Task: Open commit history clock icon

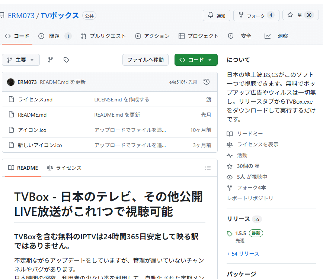Action: coord(207,82)
